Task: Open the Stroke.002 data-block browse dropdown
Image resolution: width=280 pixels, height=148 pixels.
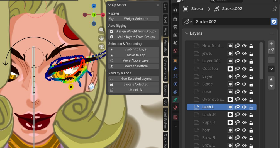Action: [x=188, y=22]
